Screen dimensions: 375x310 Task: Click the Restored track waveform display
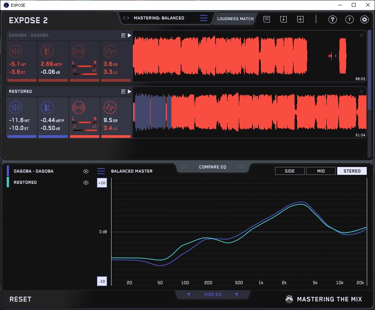[x=250, y=112]
